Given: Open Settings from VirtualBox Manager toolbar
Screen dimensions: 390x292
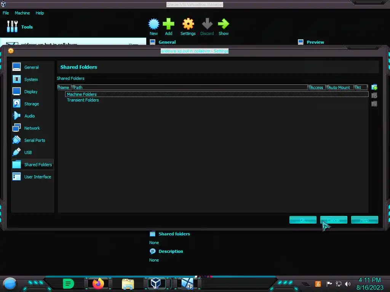Looking at the screenshot, I should click(x=188, y=27).
